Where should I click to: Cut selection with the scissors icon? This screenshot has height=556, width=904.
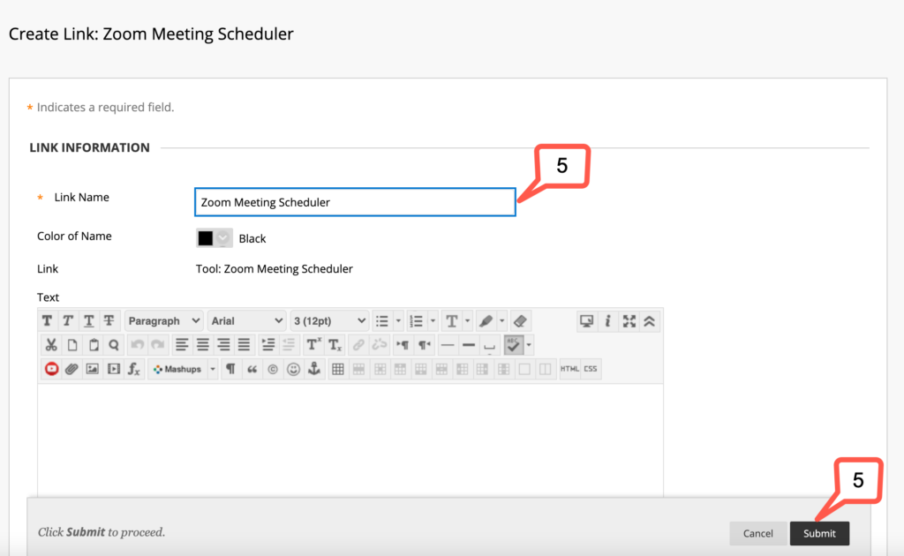[x=51, y=345]
